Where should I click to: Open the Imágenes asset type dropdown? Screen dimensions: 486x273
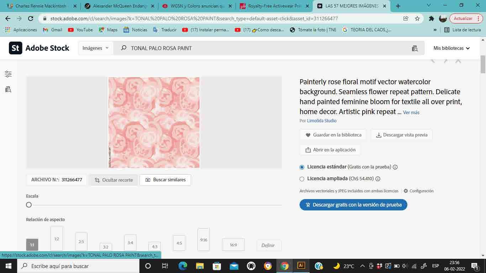(96, 48)
